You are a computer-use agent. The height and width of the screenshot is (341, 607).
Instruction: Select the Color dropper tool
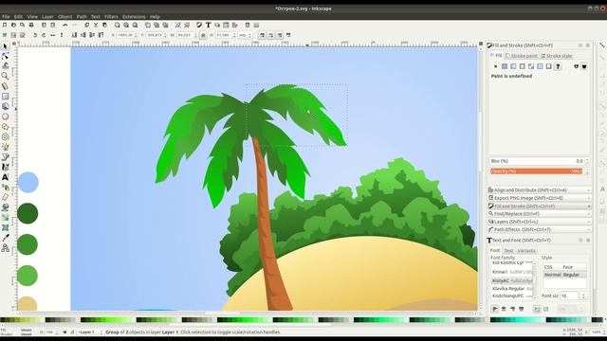point(5,238)
